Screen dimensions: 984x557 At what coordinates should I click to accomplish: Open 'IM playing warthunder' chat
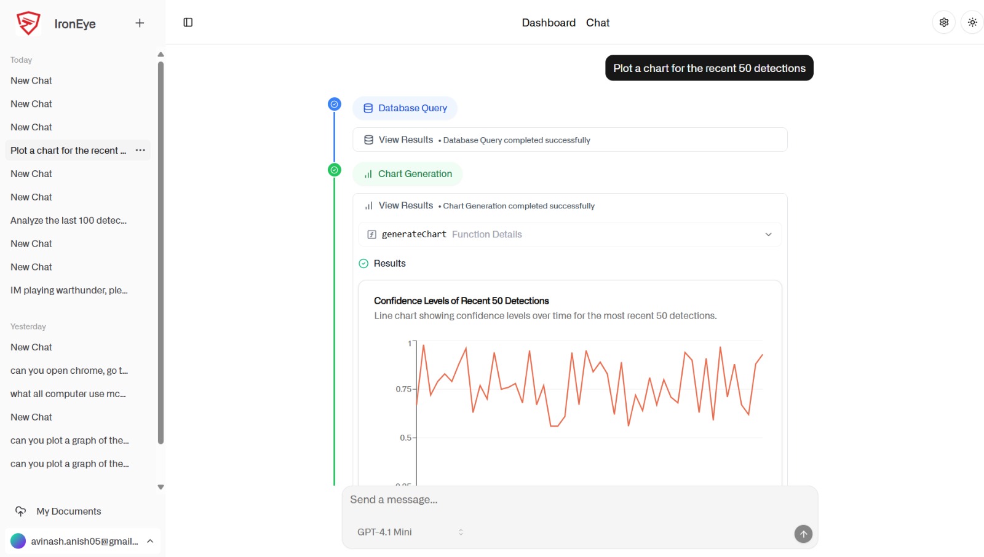69,290
